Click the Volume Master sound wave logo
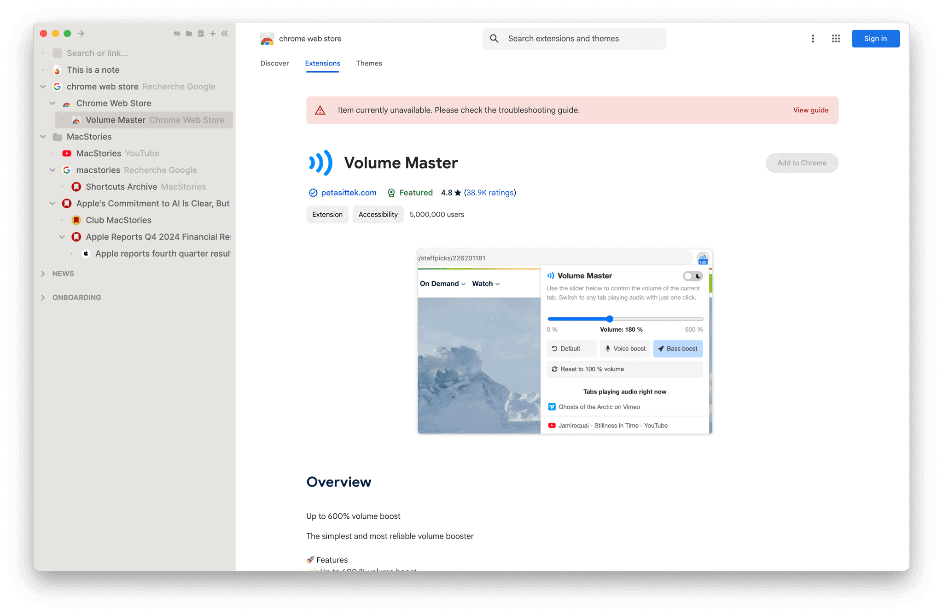 [320, 163]
